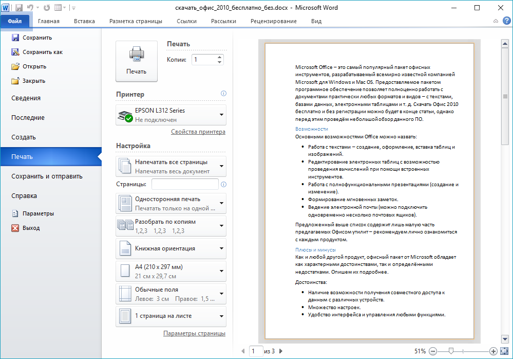
Task: Zoom out with the minus button
Action: pyautogui.click(x=433, y=351)
